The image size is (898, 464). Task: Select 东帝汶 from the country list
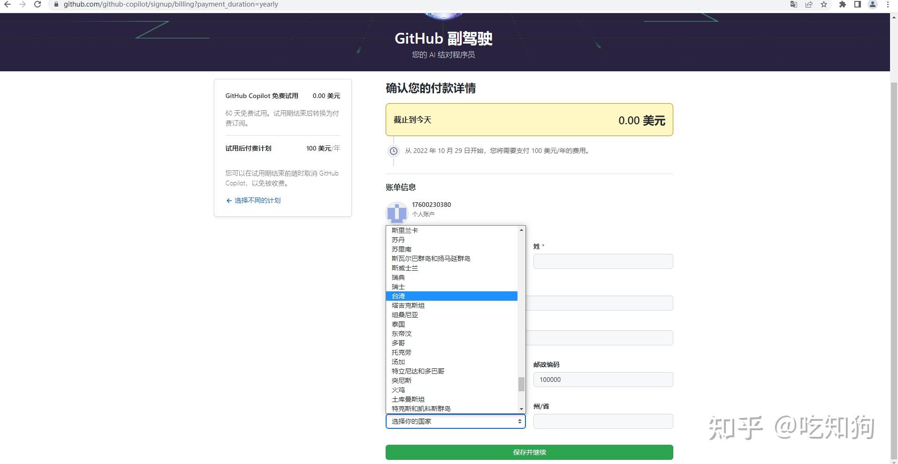coord(452,334)
